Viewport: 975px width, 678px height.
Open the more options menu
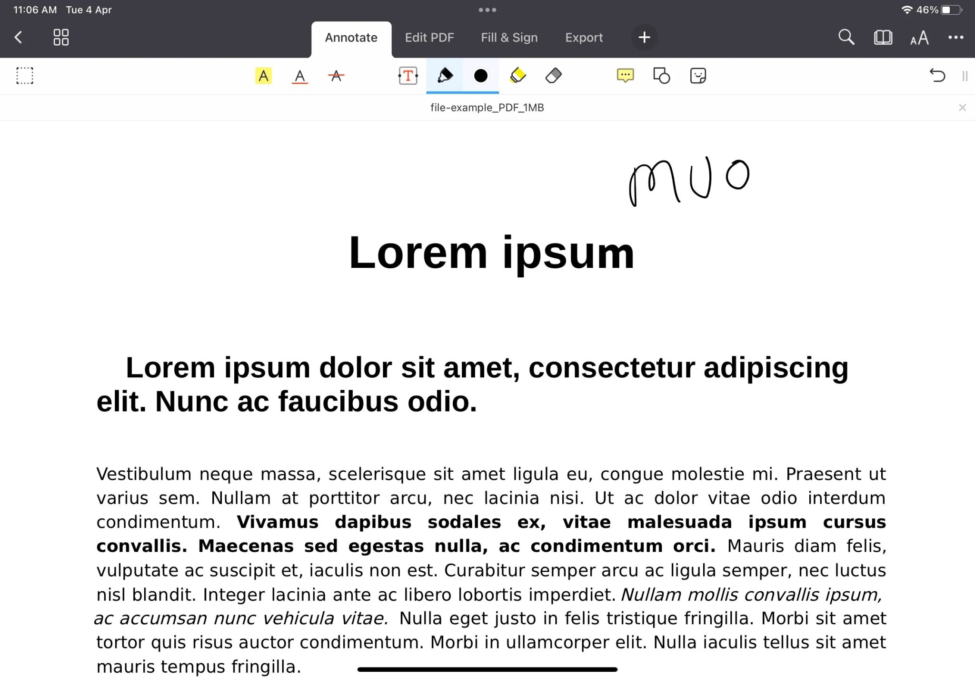[956, 37]
